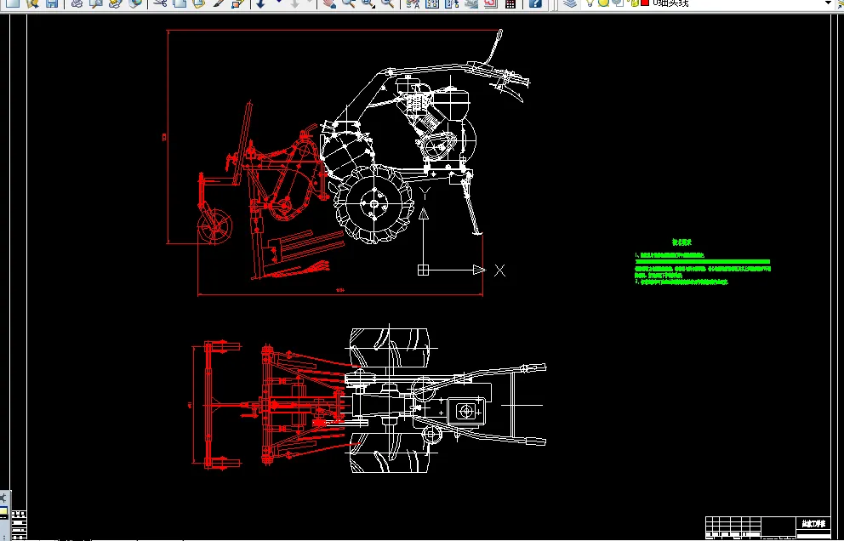This screenshot has width=844, height=541.
Task: Click the 3D DWF globe icon
Action: pos(135,3)
